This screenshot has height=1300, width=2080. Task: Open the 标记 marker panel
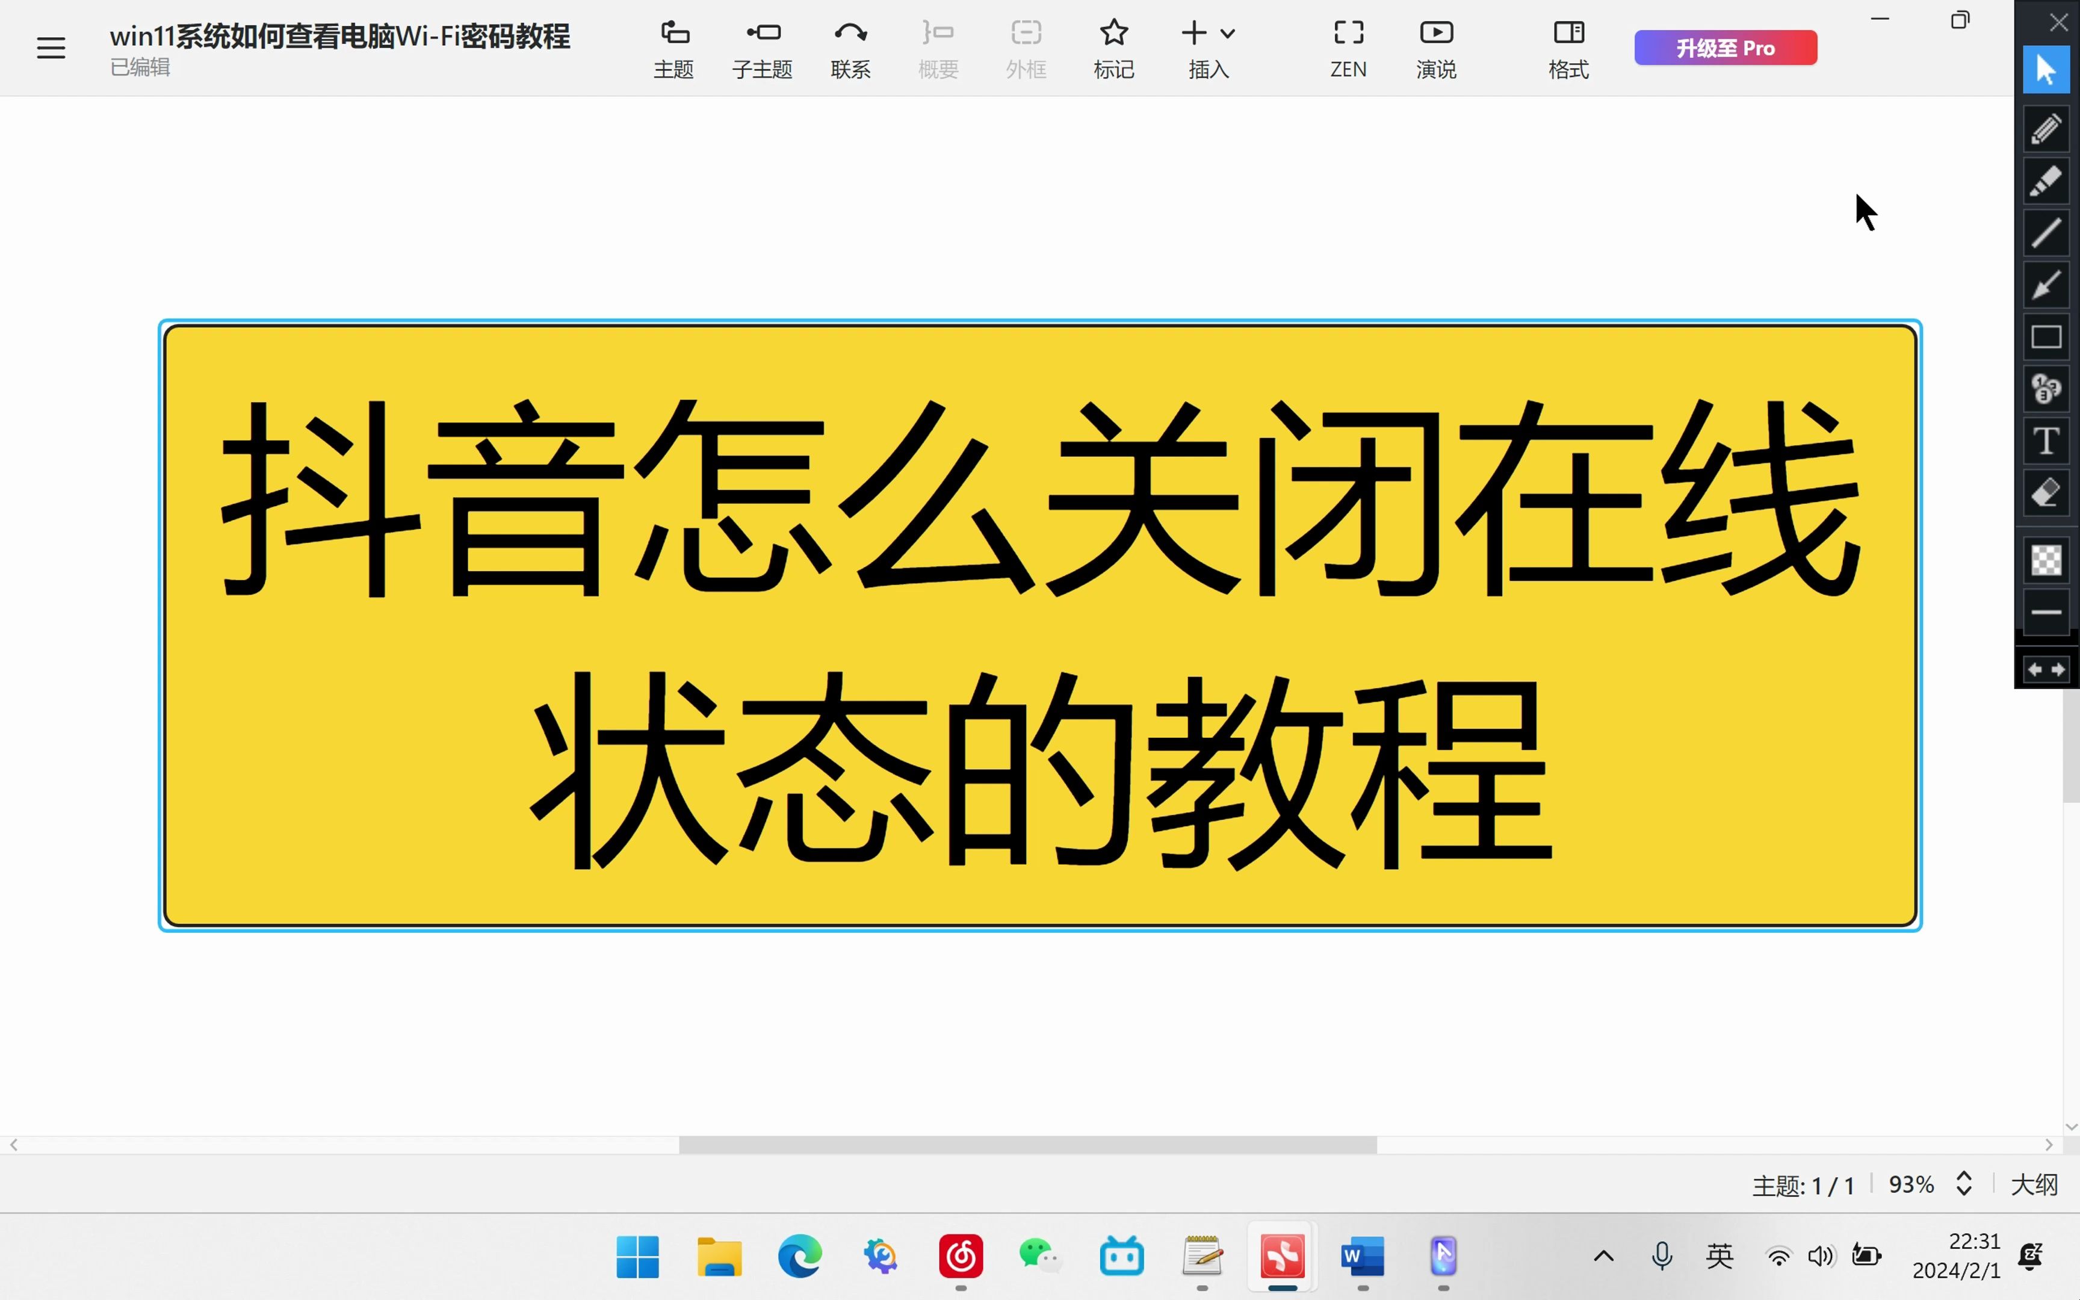pos(1114,50)
